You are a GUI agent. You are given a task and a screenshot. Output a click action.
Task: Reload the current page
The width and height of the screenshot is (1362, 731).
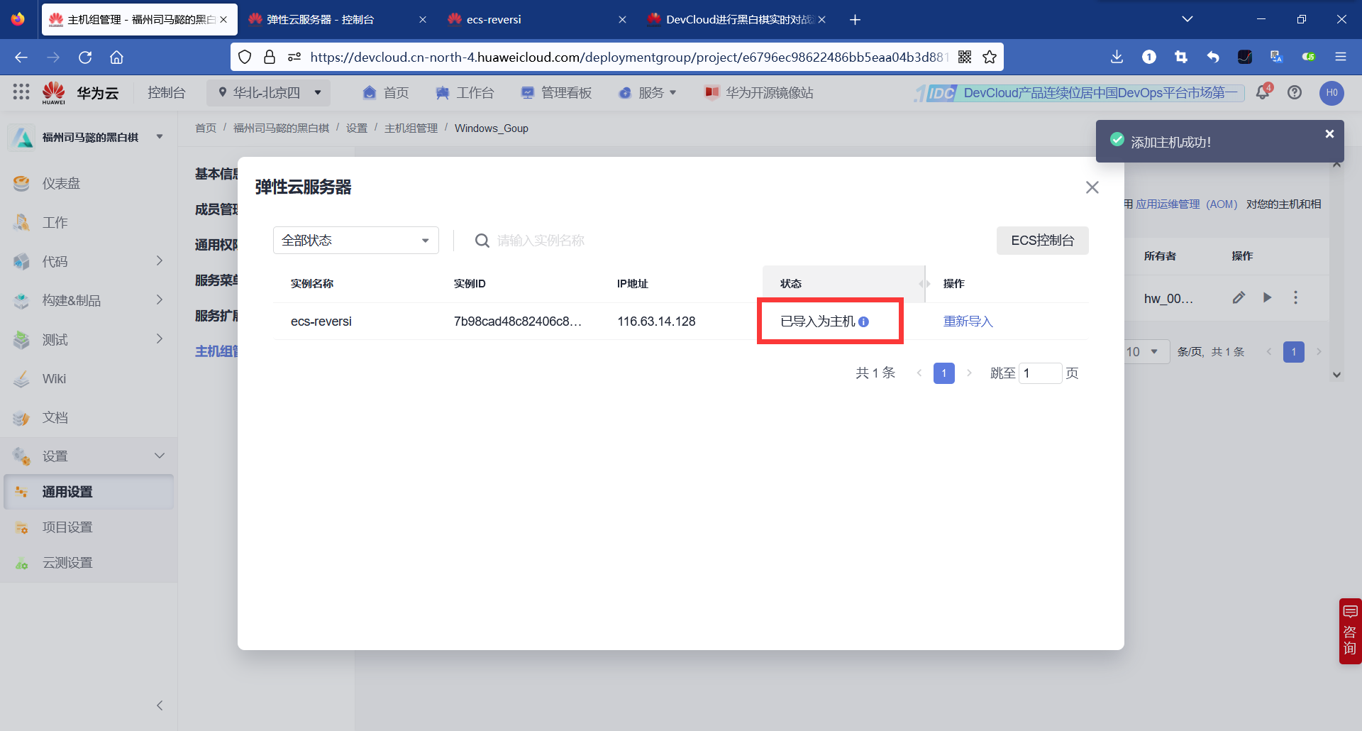coord(85,57)
